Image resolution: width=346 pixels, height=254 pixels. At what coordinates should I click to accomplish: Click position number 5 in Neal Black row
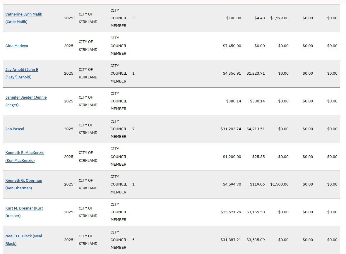[x=133, y=240]
